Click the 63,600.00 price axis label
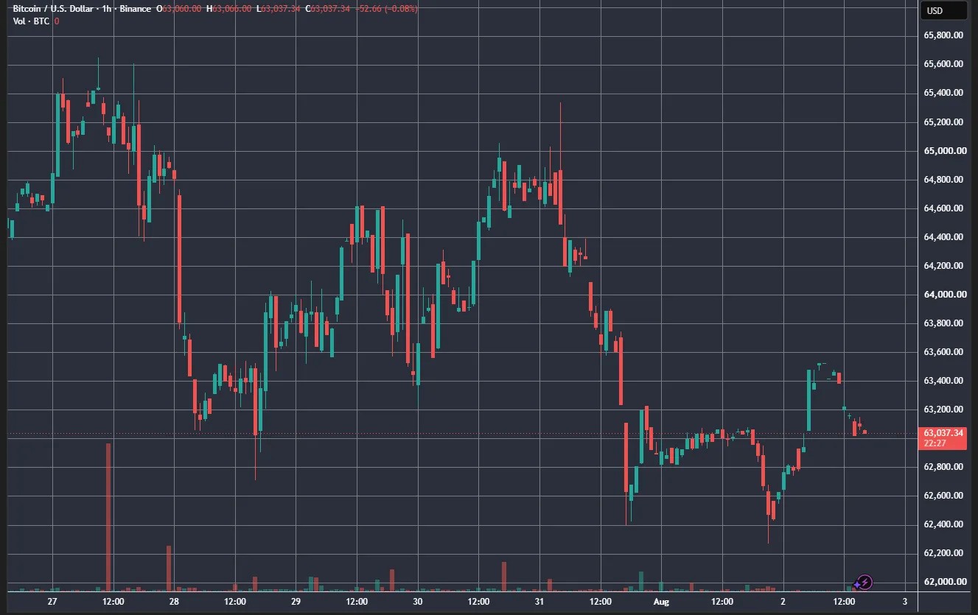Viewport: 978px width, 615px height. pos(944,352)
